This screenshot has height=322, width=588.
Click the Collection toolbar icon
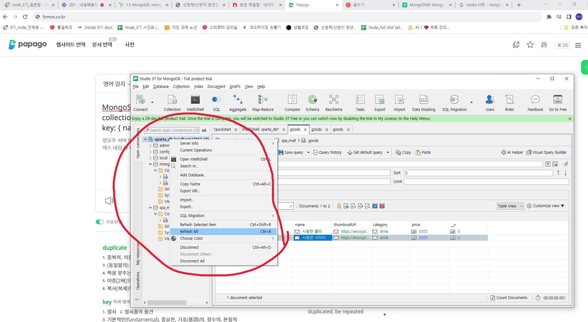click(x=172, y=103)
